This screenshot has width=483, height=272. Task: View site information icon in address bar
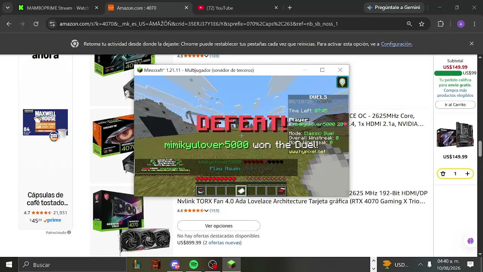[x=52, y=24]
